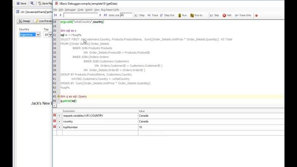Open the File menu
The width and height of the screenshot is (297, 167).
(55, 10)
